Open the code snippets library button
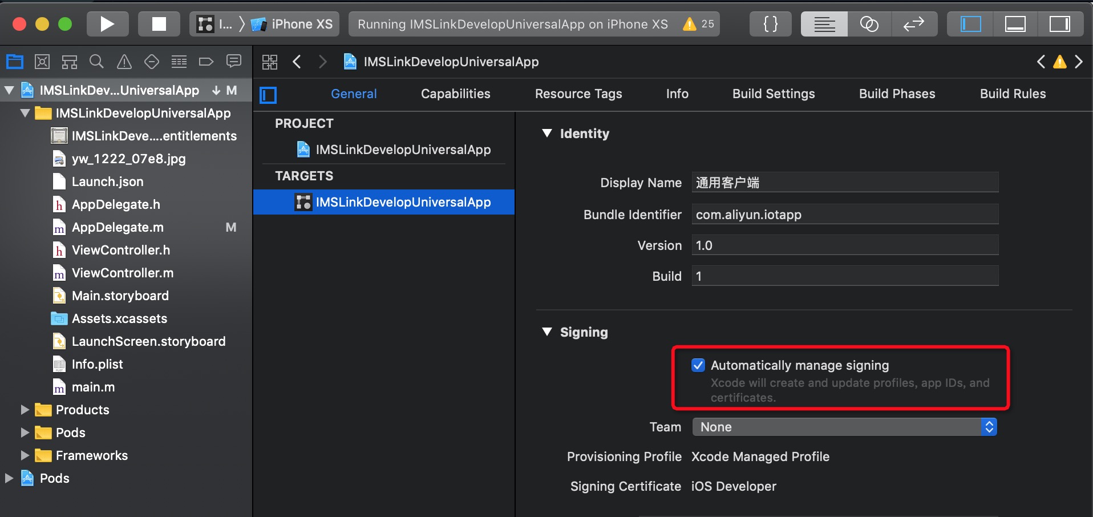 pyautogui.click(x=771, y=24)
